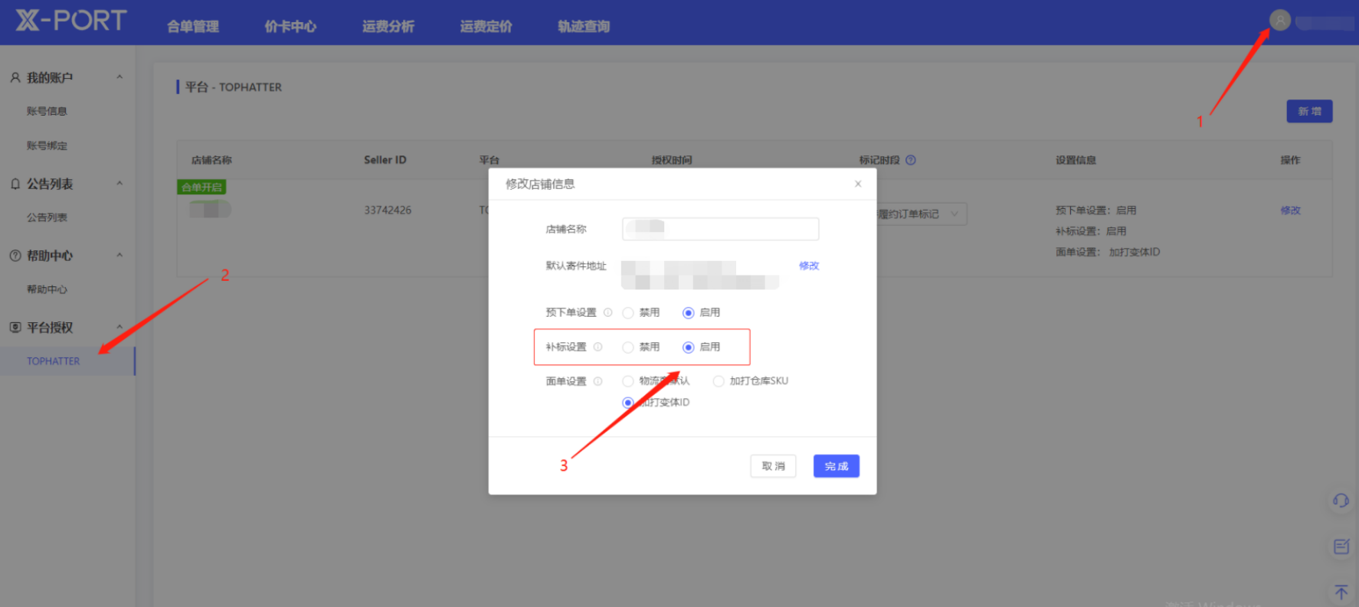Click the info icon beside 预下单设置
Image resolution: width=1359 pixels, height=607 pixels.
pyautogui.click(x=607, y=312)
